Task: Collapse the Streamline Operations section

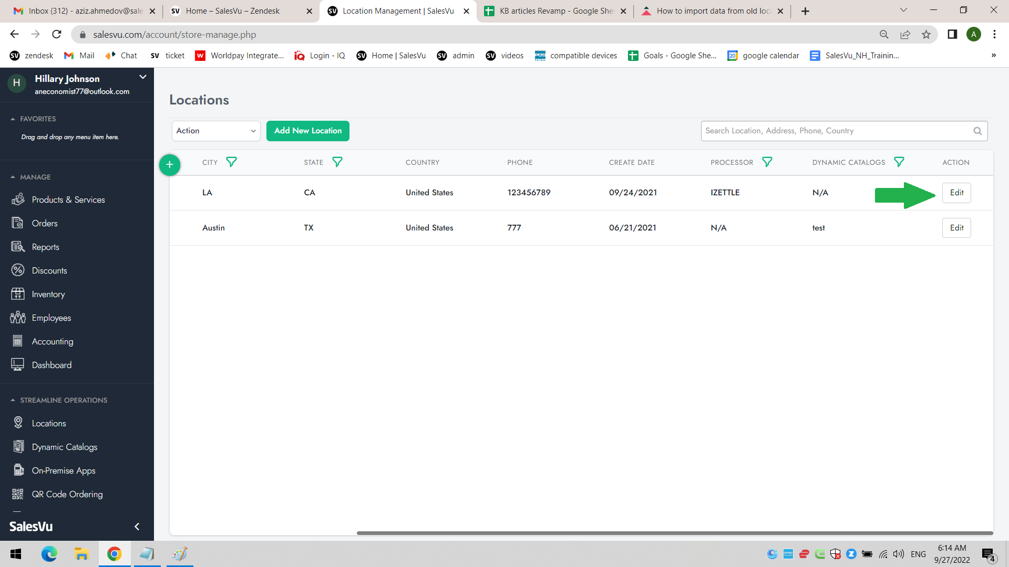Action: click(x=13, y=401)
